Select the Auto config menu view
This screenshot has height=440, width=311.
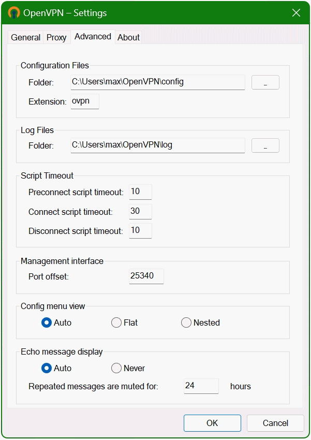pyautogui.click(x=46, y=322)
